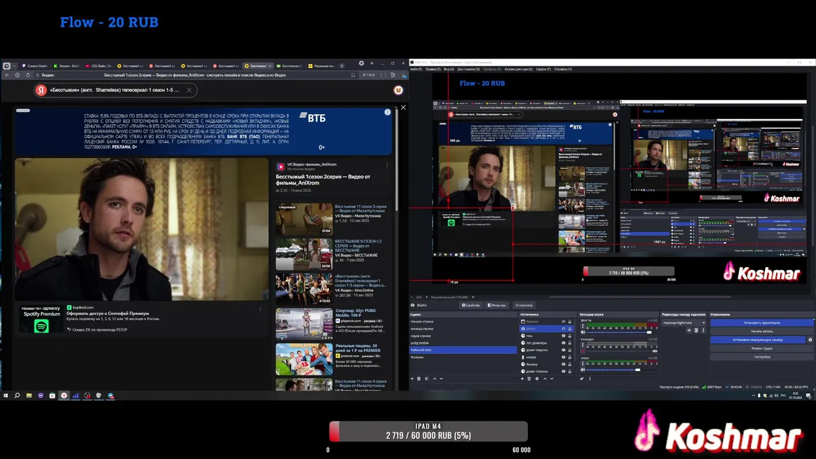The width and height of the screenshot is (816, 459).
Task: Reload the page in Yandex Browser
Action: [x=27, y=75]
